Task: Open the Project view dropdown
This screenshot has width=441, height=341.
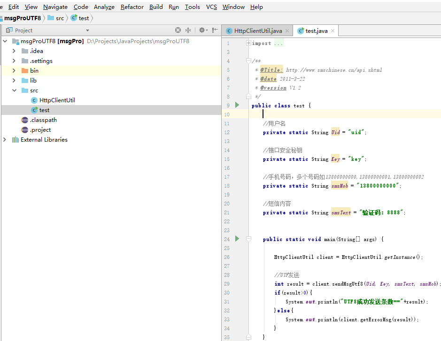Action: 87,30
